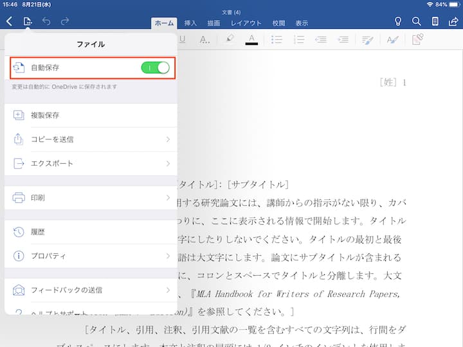Click the properties info icon
Image resolution: width=463 pixels, height=347 pixels.
click(19, 256)
